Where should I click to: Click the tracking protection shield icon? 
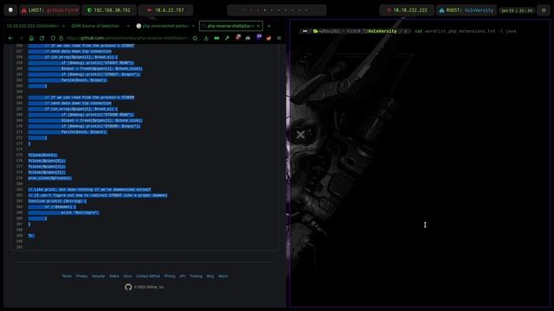click(x=53, y=38)
